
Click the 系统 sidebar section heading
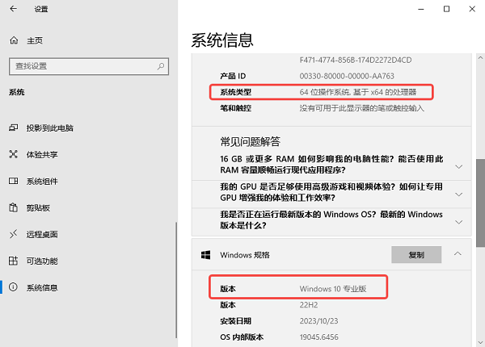tap(17, 92)
